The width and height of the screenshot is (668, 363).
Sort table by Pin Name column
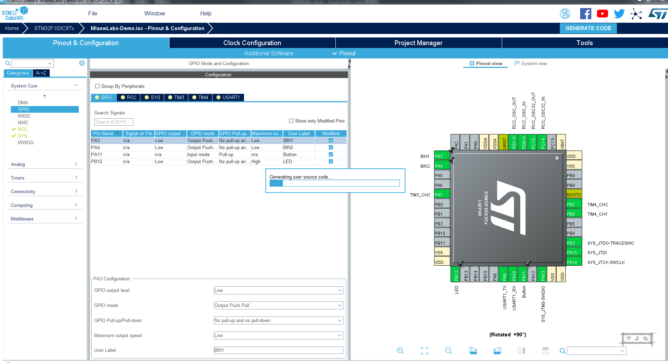tap(106, 133)
